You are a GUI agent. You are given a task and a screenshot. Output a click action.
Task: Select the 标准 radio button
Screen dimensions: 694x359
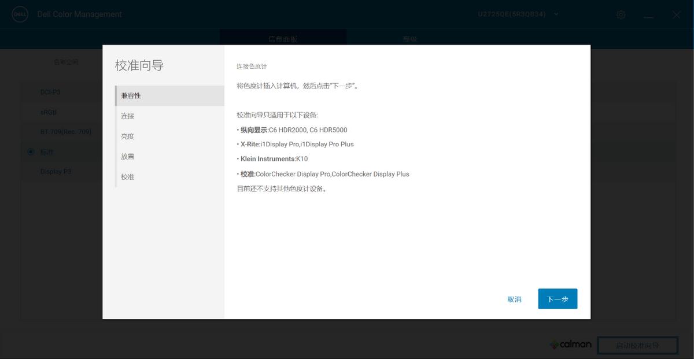tap(31, 152)
